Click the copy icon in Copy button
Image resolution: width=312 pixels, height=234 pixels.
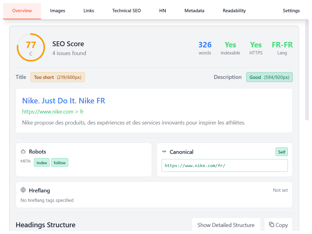pos(271,225)
